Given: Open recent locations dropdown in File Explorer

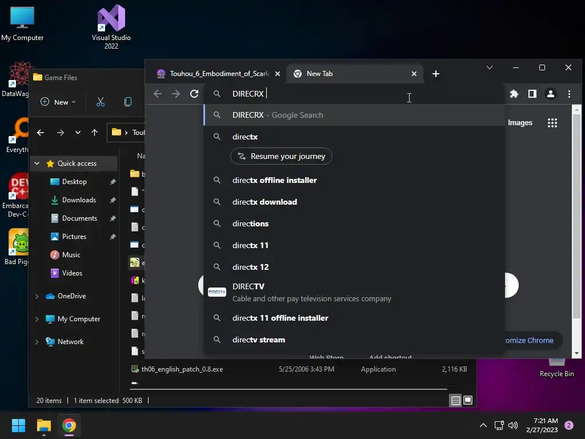Looking at the screenshot, I should click(x=78, y=133).
